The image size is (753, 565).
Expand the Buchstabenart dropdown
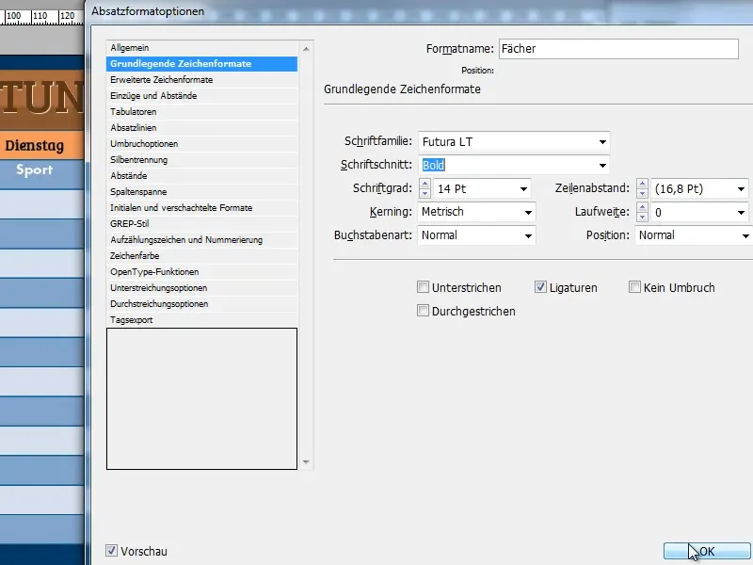point(528,235)
